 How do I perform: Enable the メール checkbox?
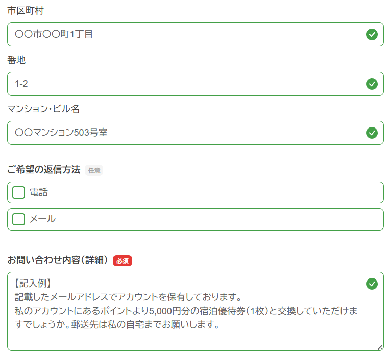18,219
